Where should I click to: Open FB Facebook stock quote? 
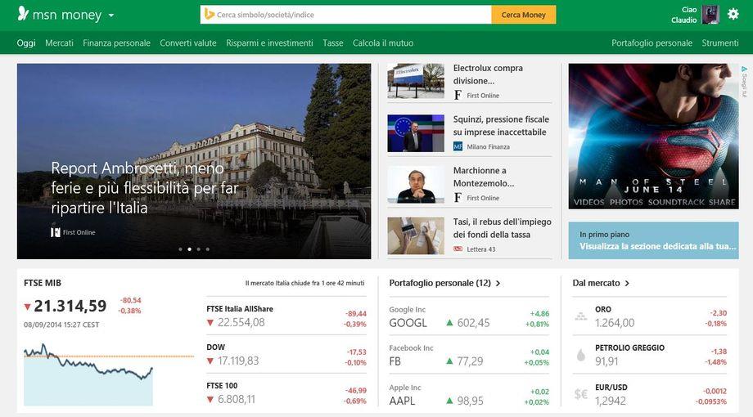(469, 355)
